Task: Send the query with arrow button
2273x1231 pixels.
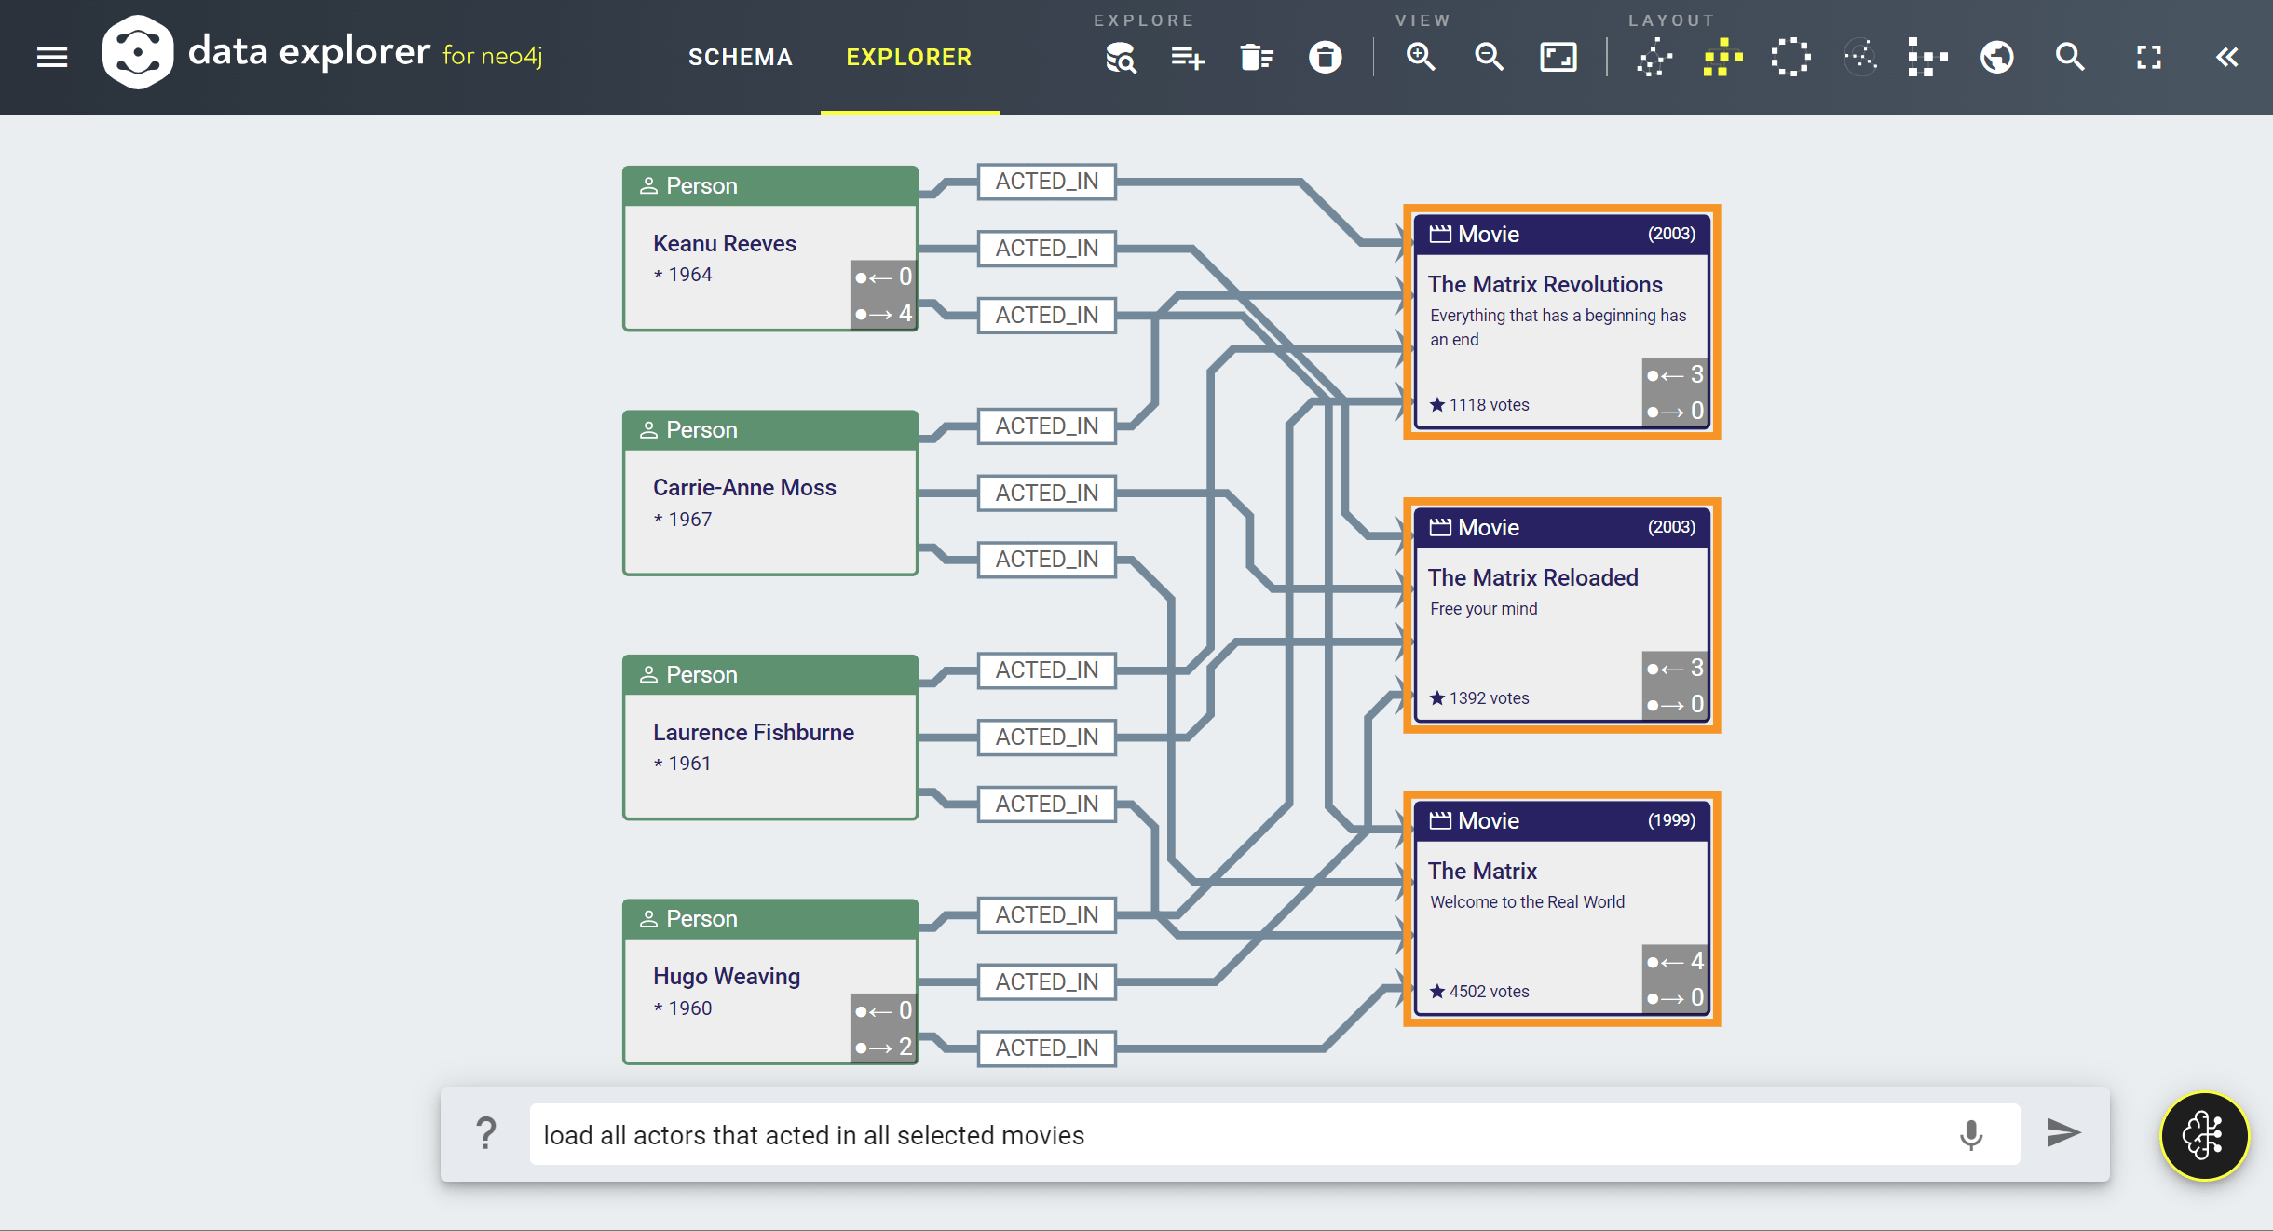Action: tap(2063, 1133)
